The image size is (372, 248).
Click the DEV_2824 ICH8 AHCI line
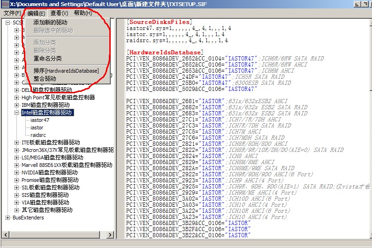pyautogui.click(x=192, y=156)
